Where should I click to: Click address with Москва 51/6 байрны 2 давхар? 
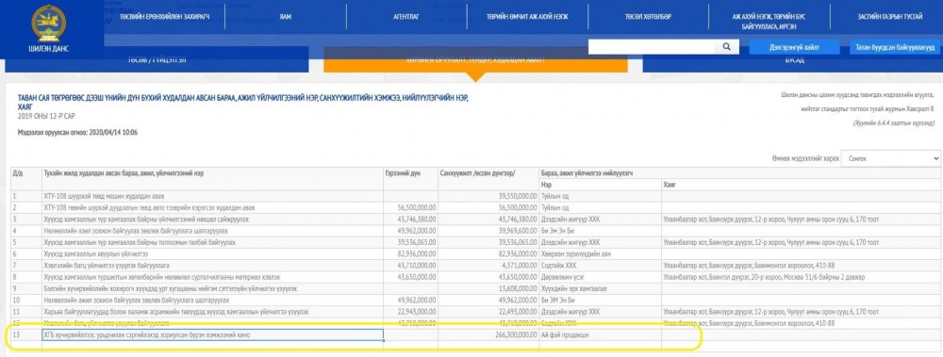coord(765,277)
